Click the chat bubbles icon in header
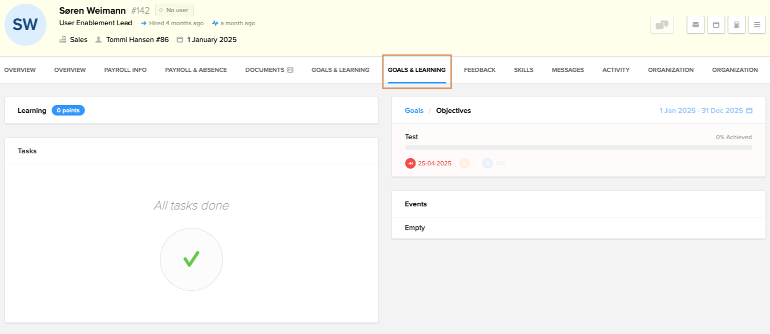Image resolution: width=770 pixels, height=334 pixels. point(662,25)
